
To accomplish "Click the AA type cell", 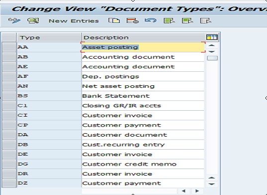I will tap(49, 47).
